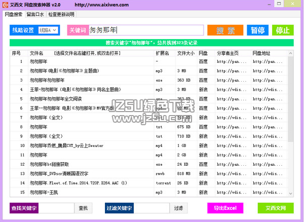The image size is (304, 222).
Task: Open the 检查更新说明 tab
Action: pyautogui.click(x=61, y=14)
